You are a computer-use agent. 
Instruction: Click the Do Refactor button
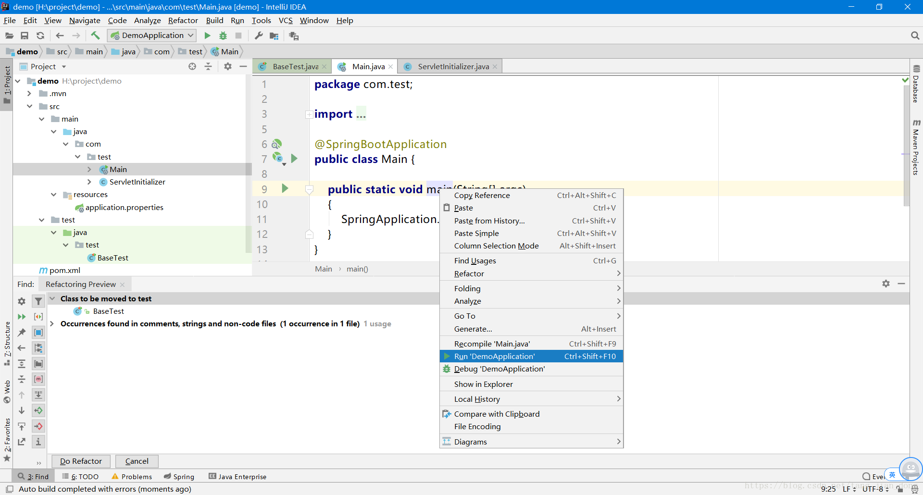(x=81, y=461)
